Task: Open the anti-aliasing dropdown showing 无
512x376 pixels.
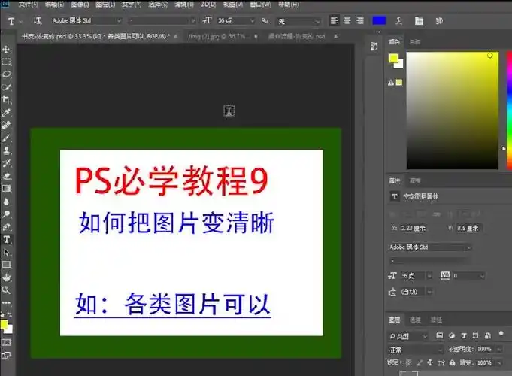Action: click(298, 21)
